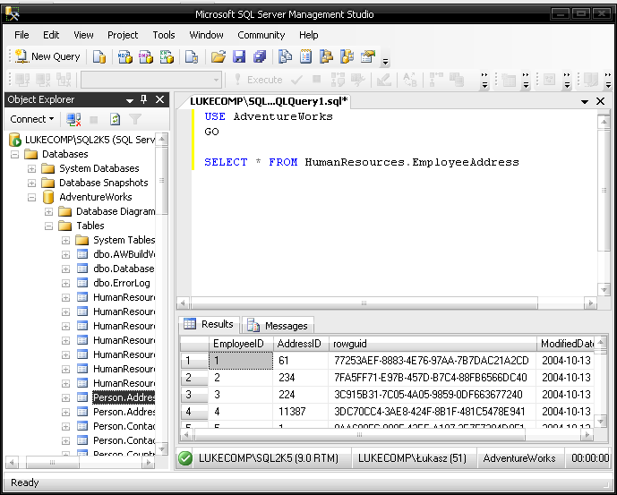Image resolution: width=617 pixels, height=495 pixels.
Task: Select the AddressID cell with 11387
Action: tap(301, 412)
